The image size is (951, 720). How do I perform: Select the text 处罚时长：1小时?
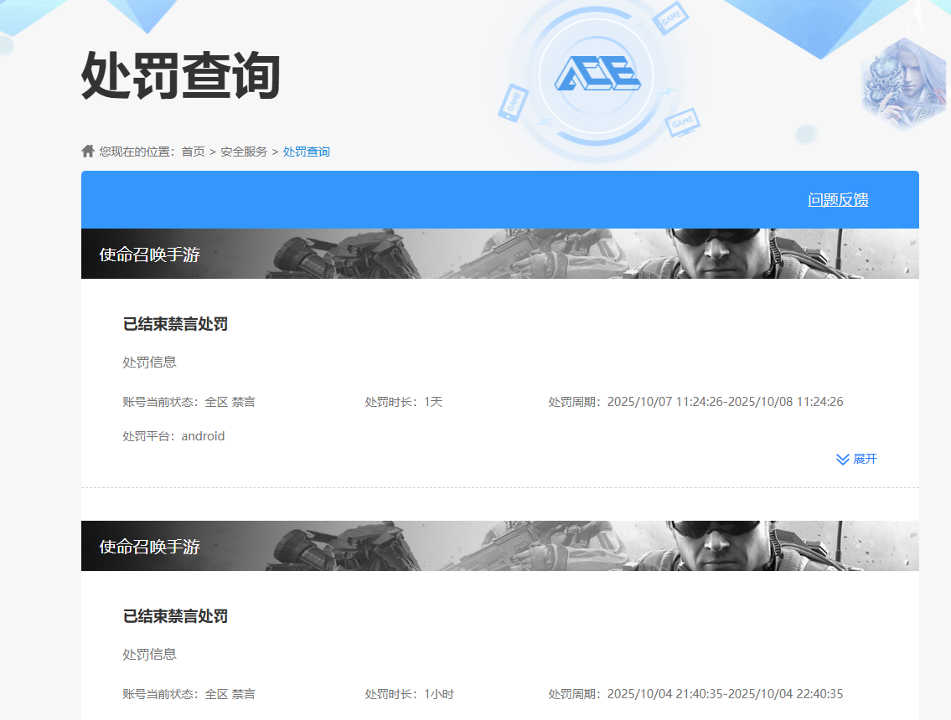coord(410,694)
